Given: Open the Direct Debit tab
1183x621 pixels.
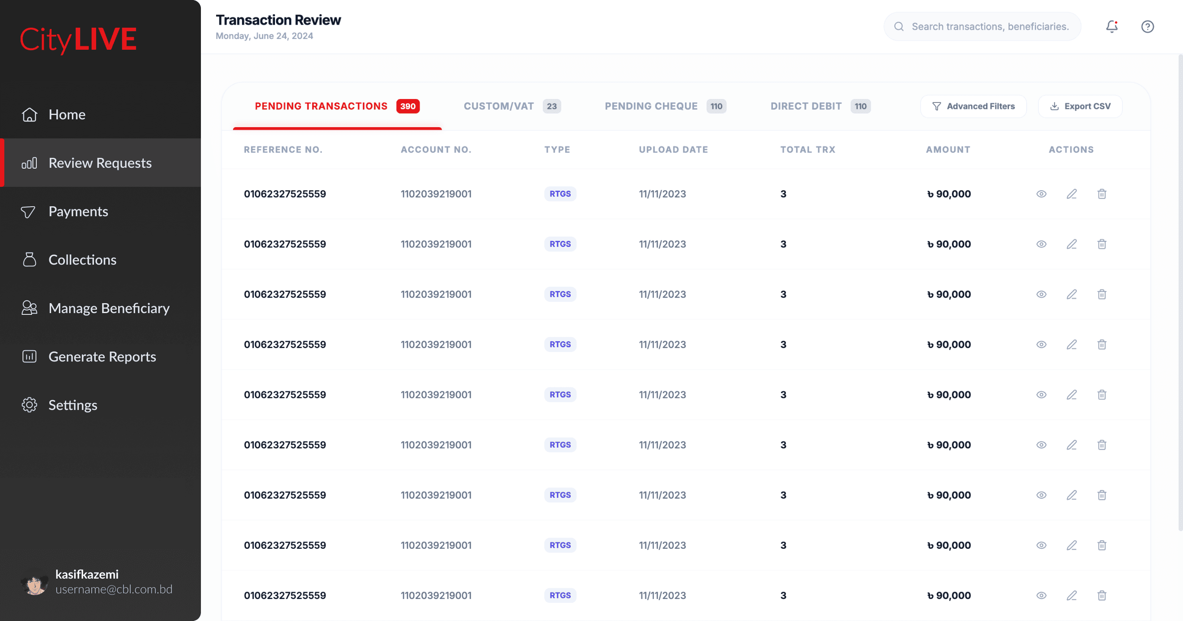Looking at the screenshot, I should 820,106.
